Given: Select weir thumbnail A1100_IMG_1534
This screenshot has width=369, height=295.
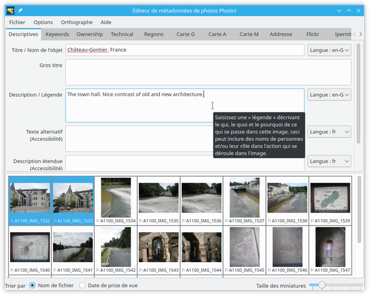Looking at the screenshot, I should (x=116, y=201).
